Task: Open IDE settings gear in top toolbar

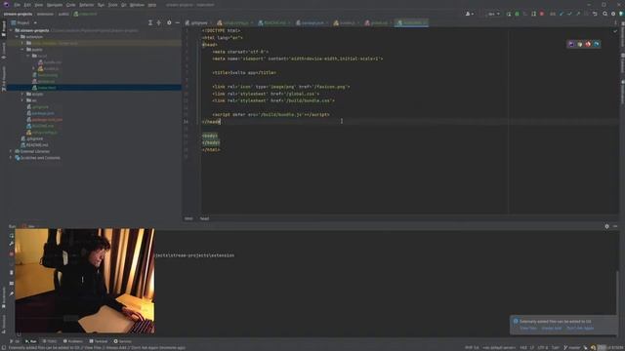Action: (x=613, y=14)
